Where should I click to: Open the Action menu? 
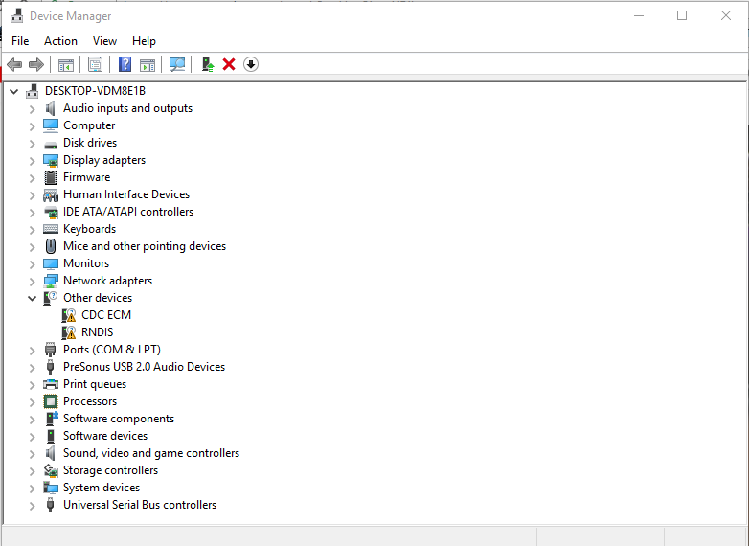click(60, 41)
